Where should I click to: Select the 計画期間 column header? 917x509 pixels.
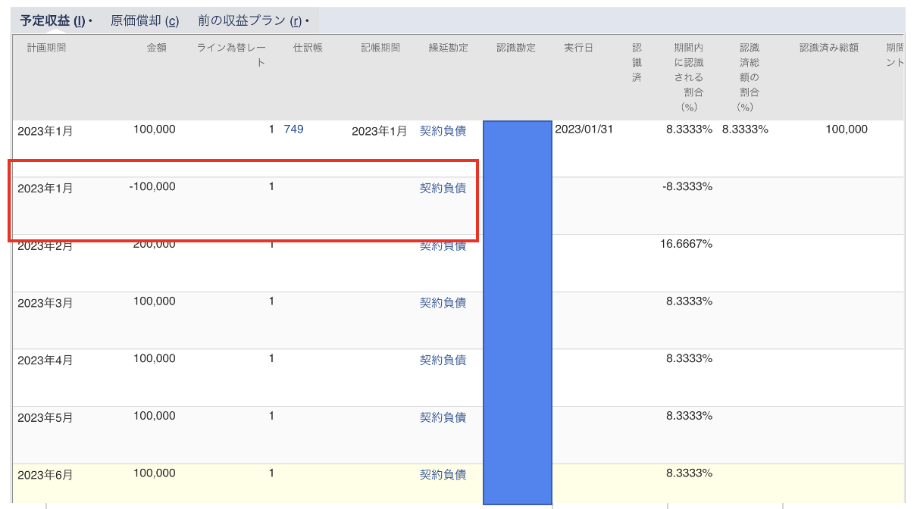coord(46,47)
